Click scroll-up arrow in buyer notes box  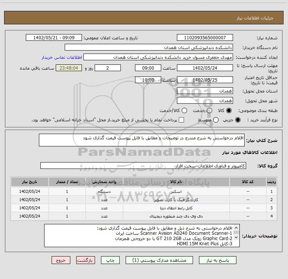click(x=236, y=227)
